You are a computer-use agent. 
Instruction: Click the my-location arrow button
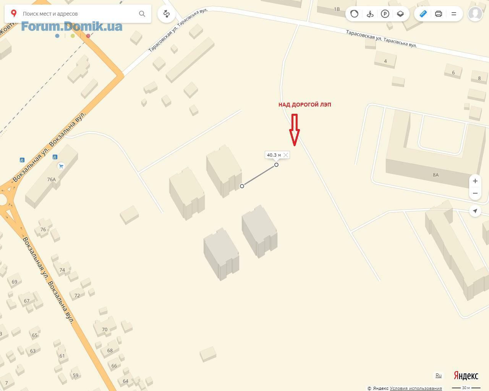475,211
